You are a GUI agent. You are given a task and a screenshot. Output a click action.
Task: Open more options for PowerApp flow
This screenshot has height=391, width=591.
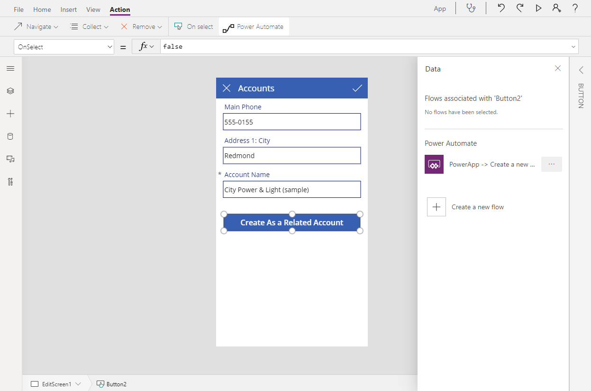(552, 164)
